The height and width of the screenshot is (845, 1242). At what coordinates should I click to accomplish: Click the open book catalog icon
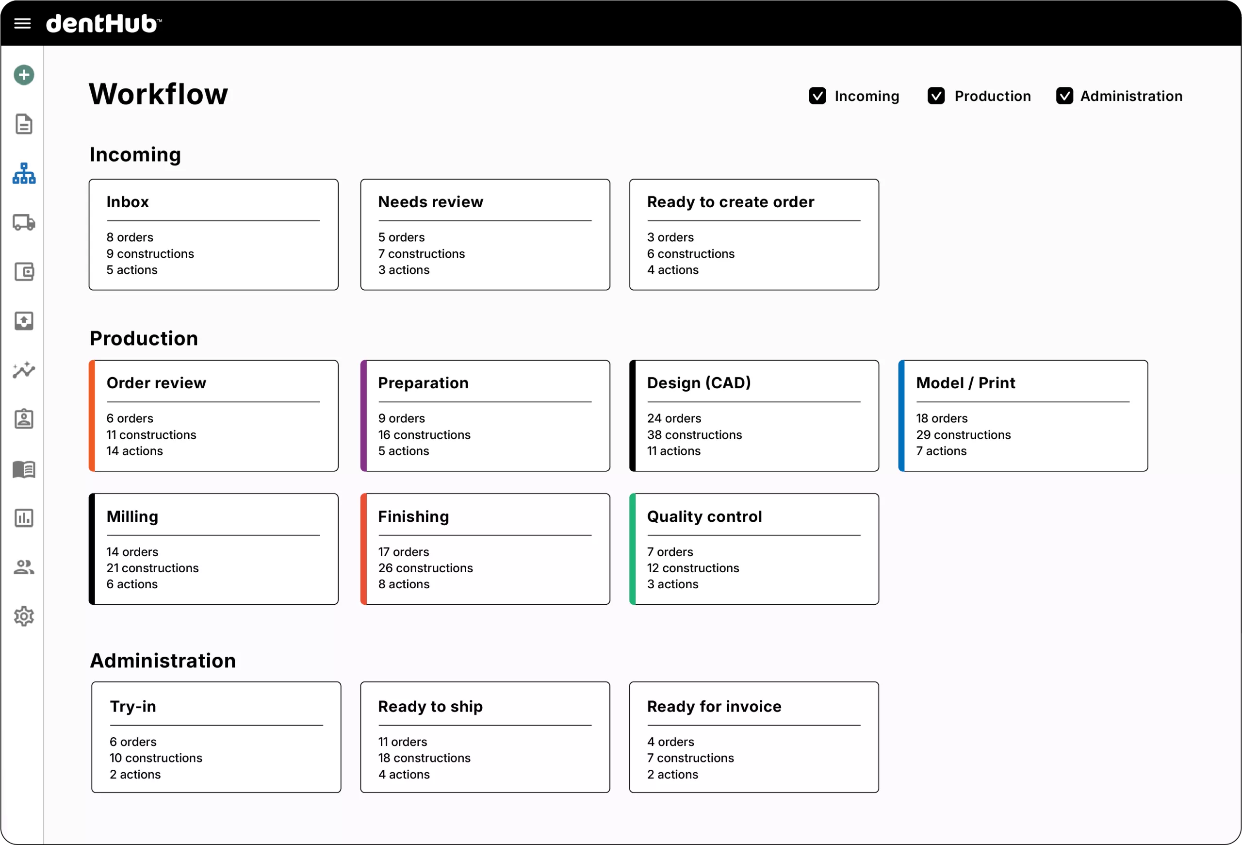23,469
